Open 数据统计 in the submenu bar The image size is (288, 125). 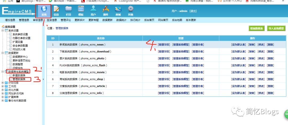[121, 20]
